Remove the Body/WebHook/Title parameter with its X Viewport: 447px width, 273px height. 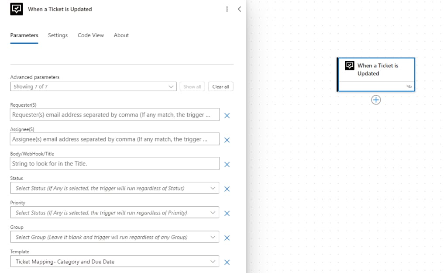coord(227,164)
